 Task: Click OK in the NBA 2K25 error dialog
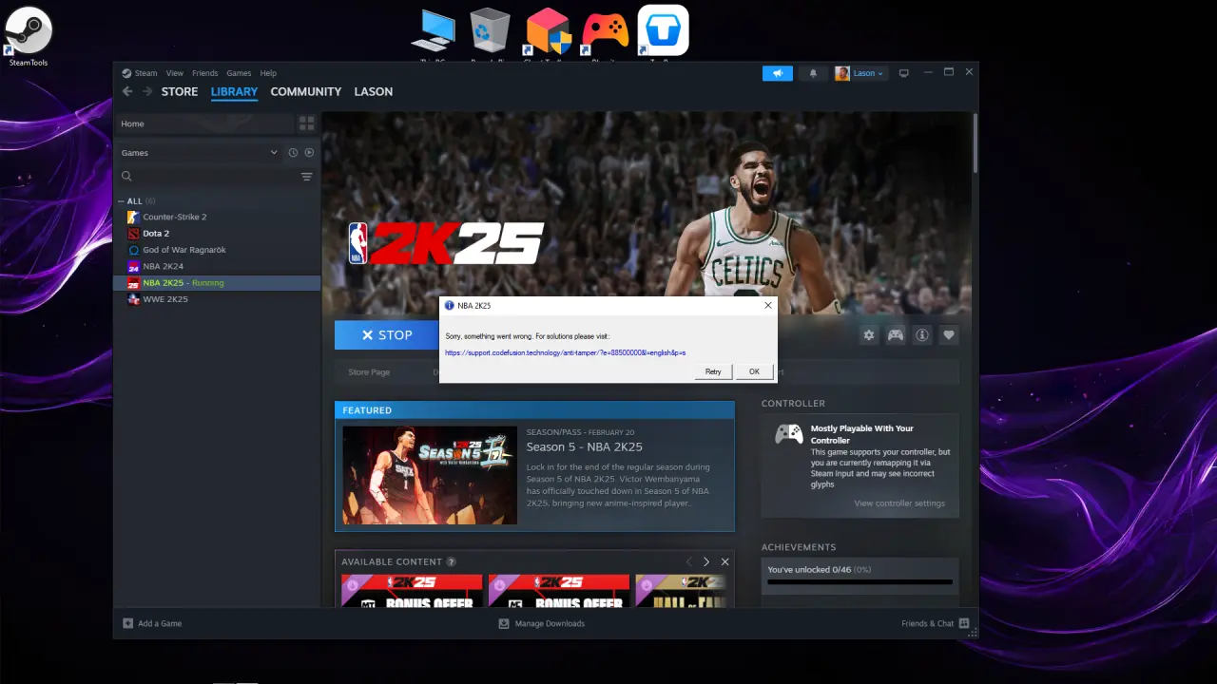(x=754, y=371)
